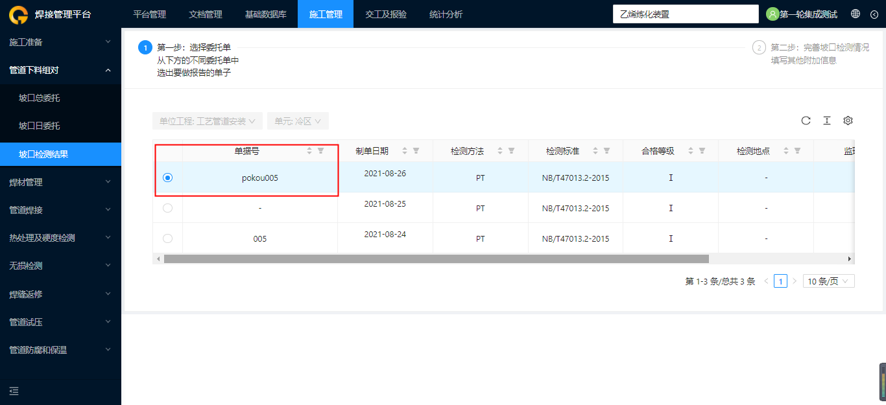Click the column height/density icon

pos(827,121)
